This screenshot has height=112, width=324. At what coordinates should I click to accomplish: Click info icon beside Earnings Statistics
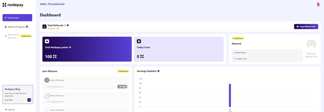(158, 71)
